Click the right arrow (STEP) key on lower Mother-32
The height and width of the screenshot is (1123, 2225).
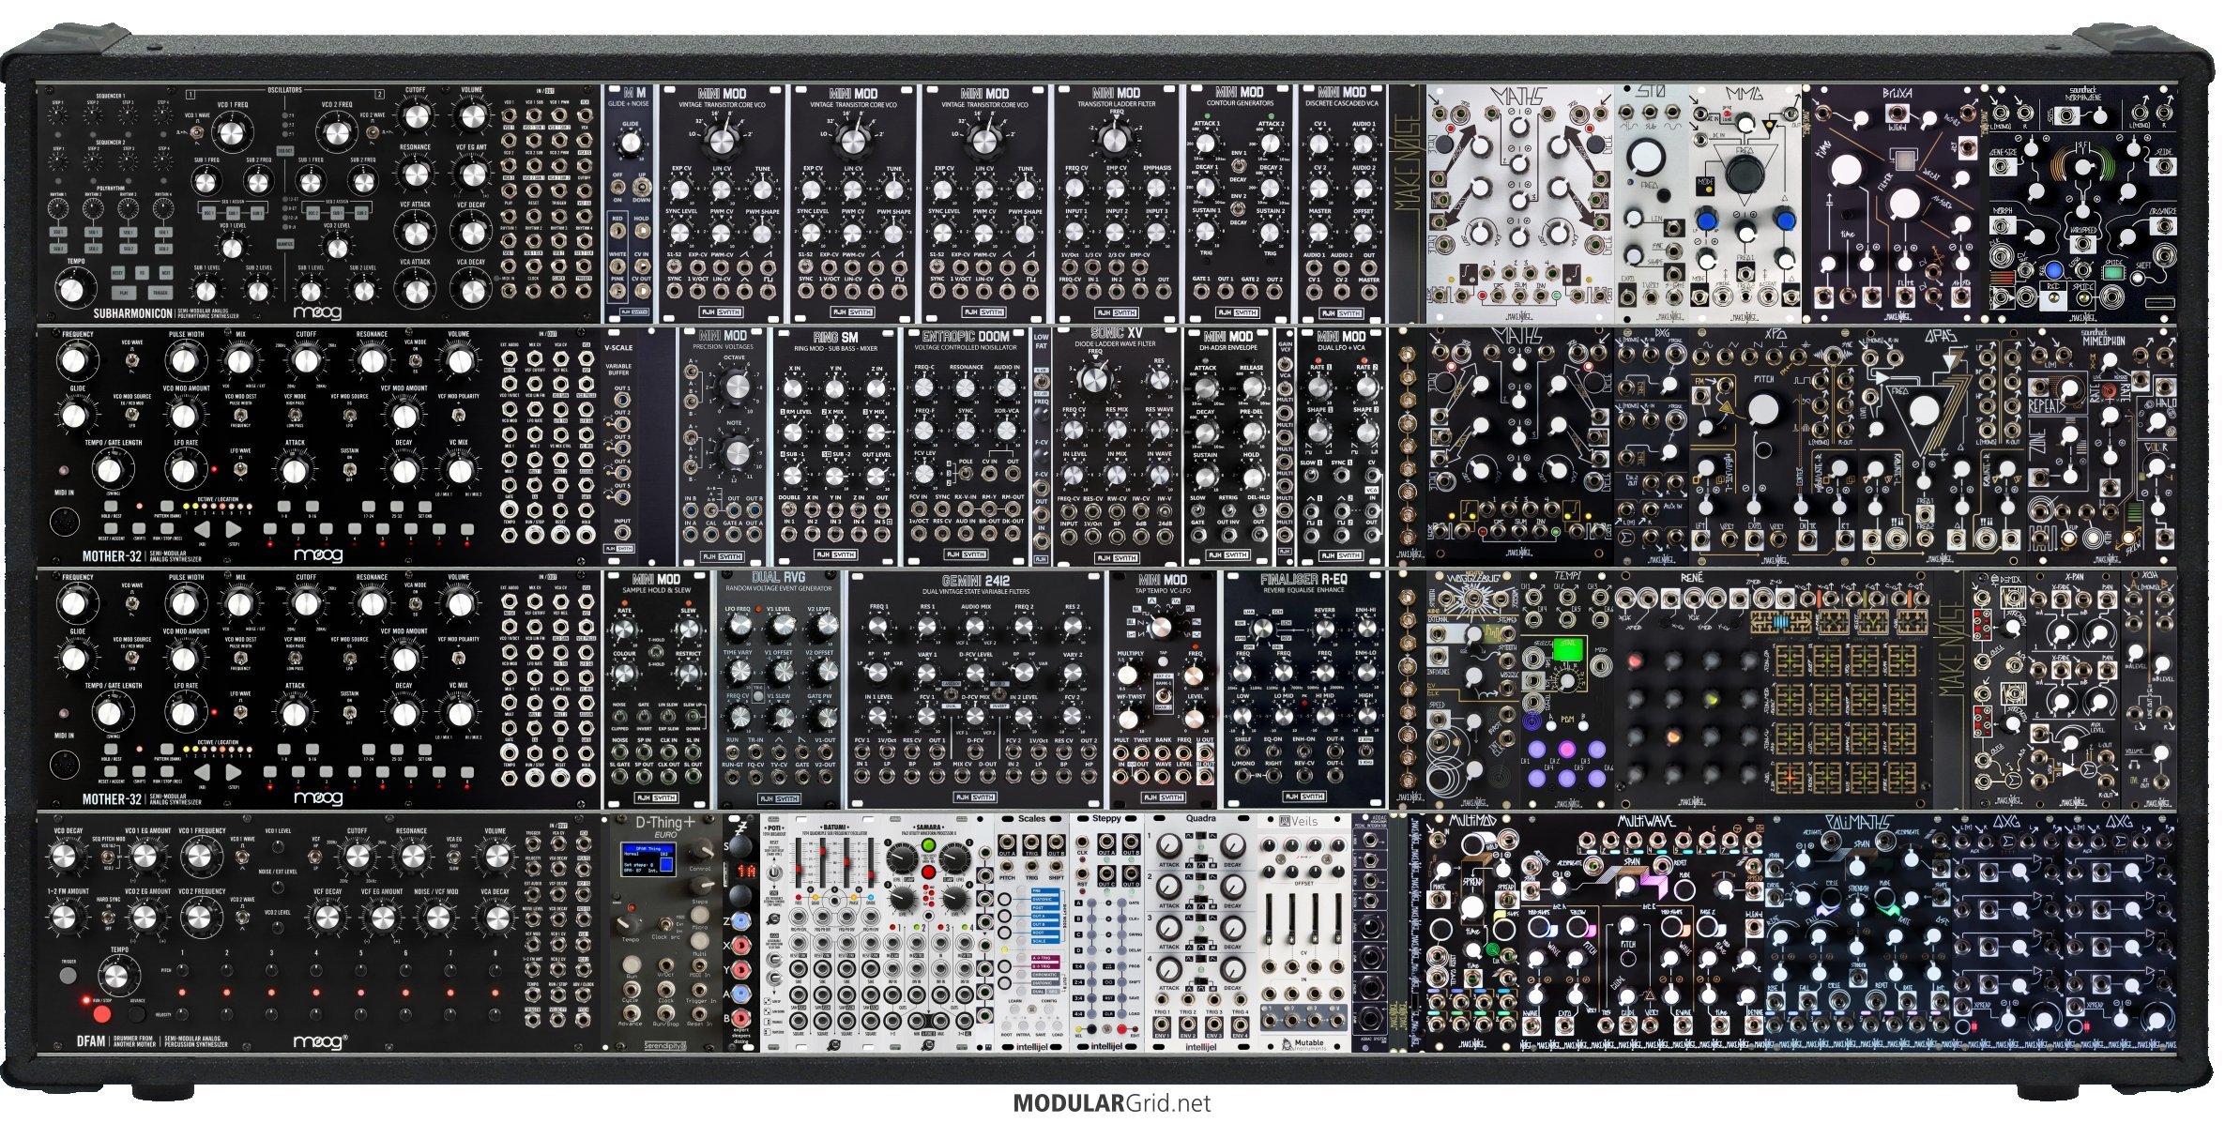click(232, 773)
